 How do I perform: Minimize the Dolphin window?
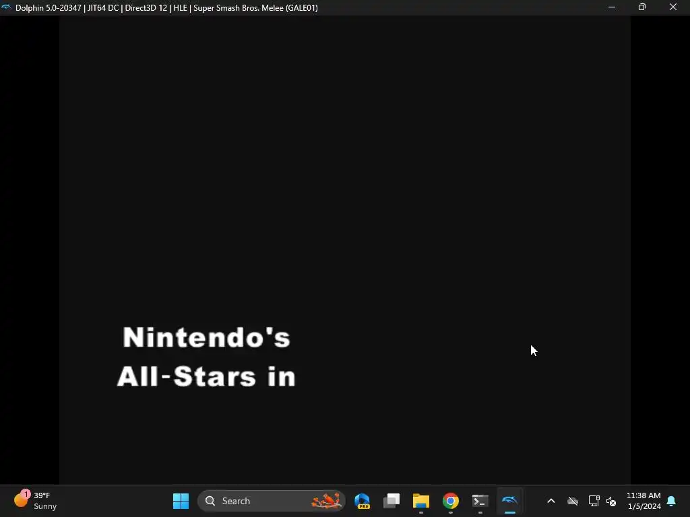pyautogui.click(x=612, y=7)
